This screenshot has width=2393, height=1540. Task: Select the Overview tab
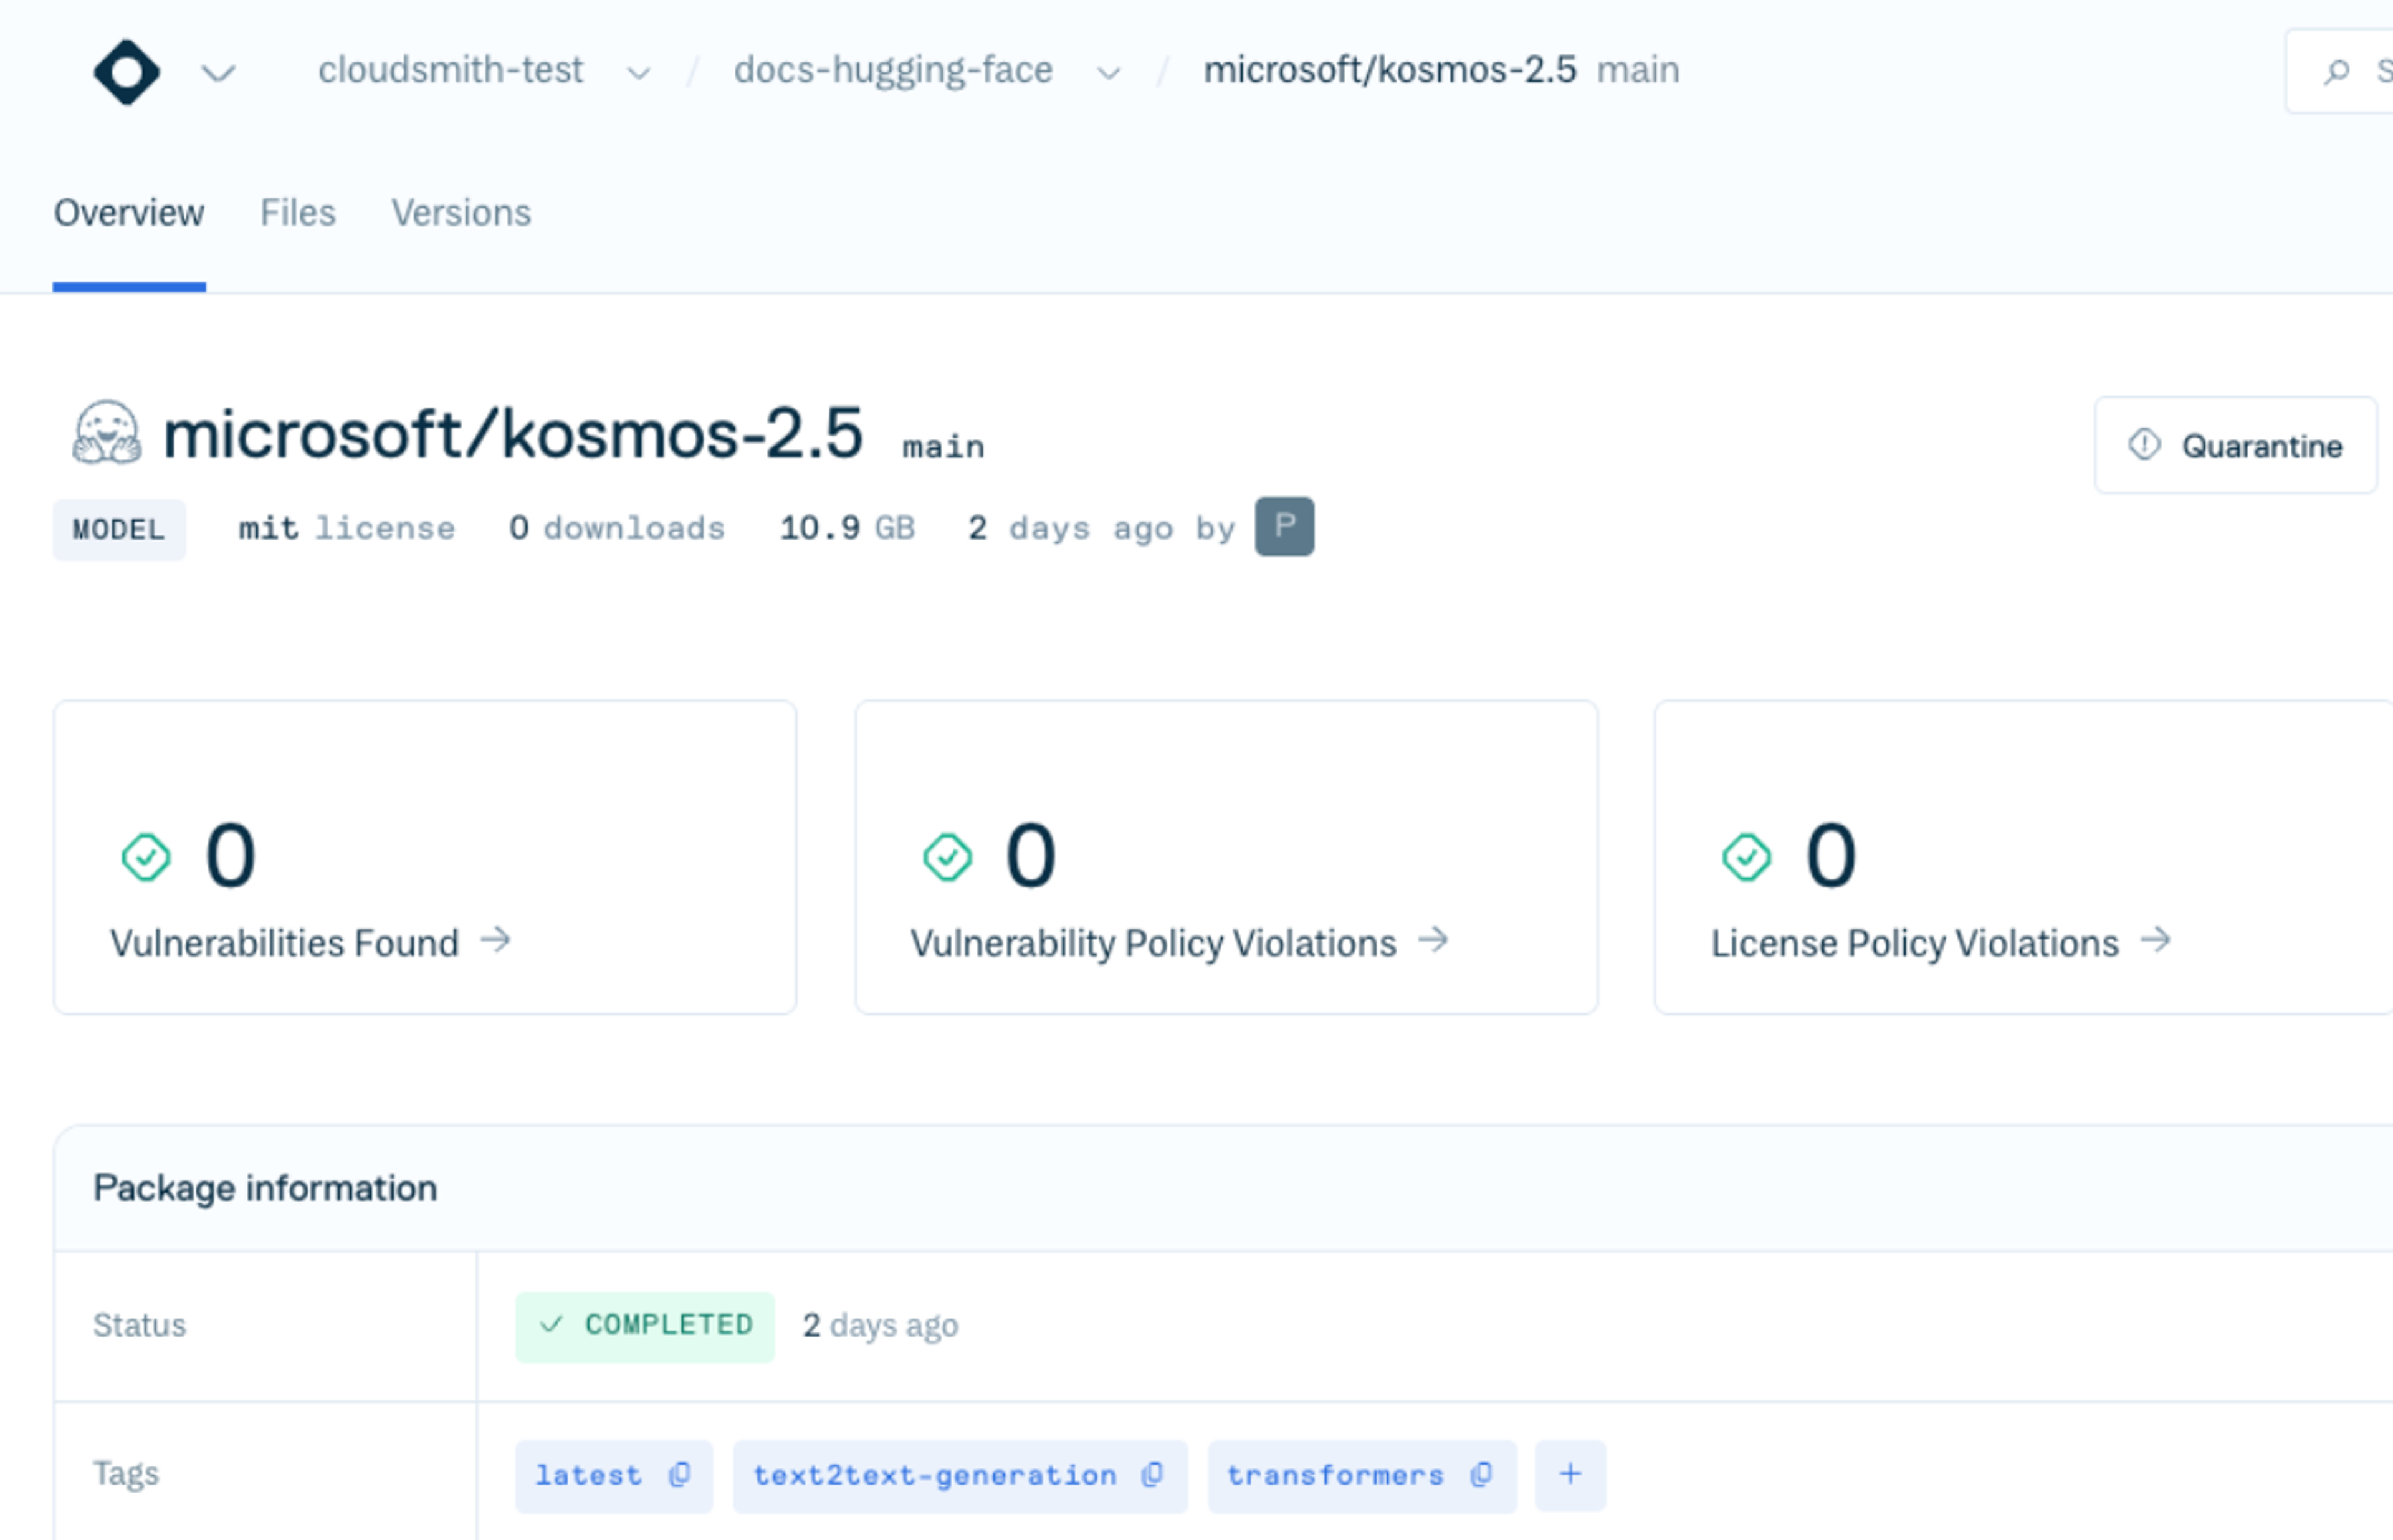coord(129,213)
